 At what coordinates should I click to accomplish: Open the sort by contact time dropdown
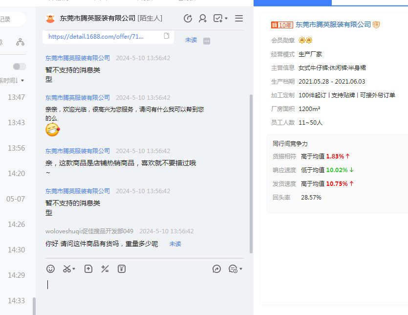pyautogui.click(x=12, y=80)
